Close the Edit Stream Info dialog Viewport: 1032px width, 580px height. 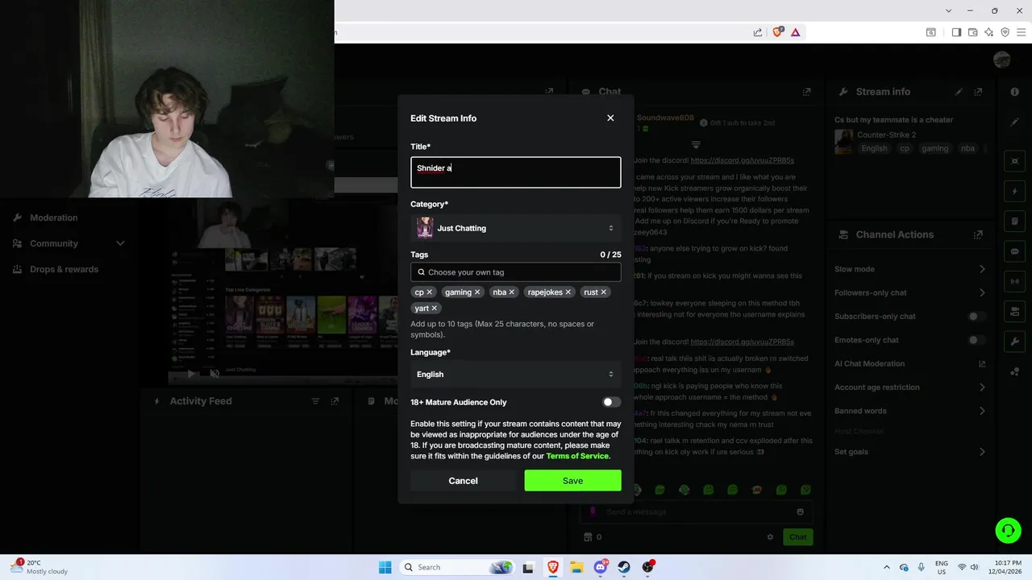click(x=610, y=118)
